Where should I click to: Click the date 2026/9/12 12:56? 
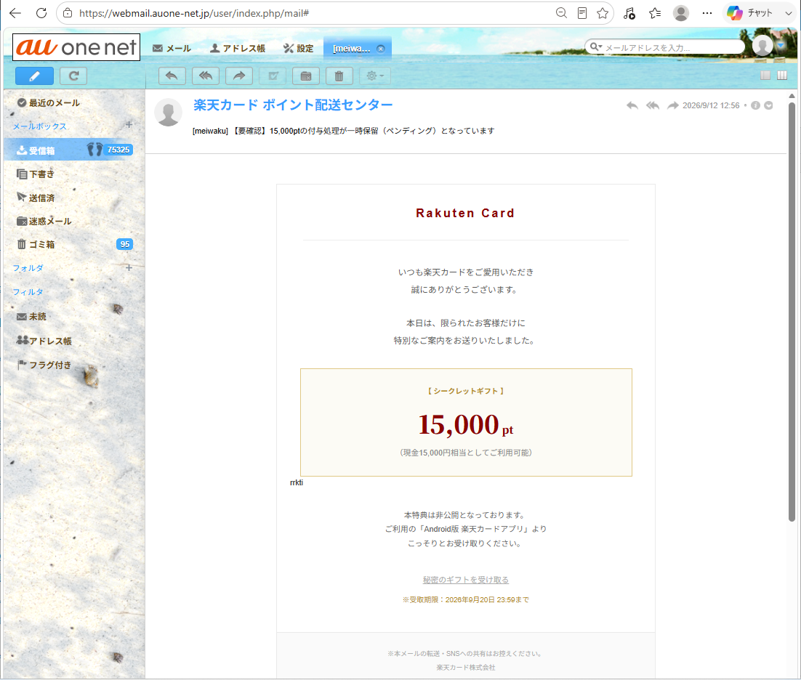(711, 105)
